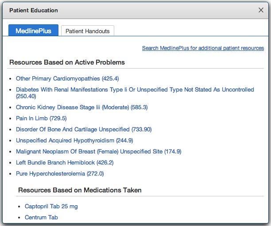The height and width of the screenshot is (226, 271).
Task: Click Search MedlinePlus for additional patient resources
Action: (203, 48)
